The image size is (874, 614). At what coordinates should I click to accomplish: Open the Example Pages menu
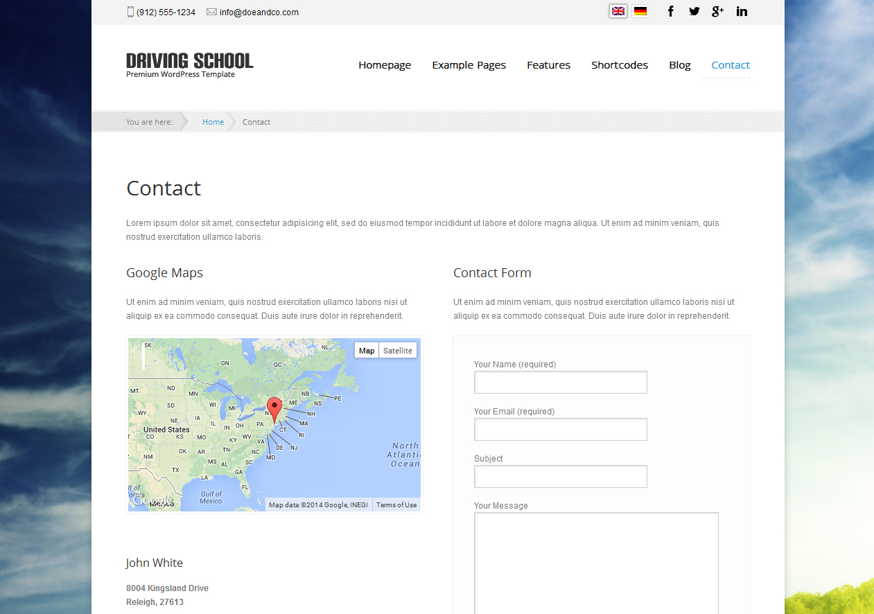pos(469,64)
